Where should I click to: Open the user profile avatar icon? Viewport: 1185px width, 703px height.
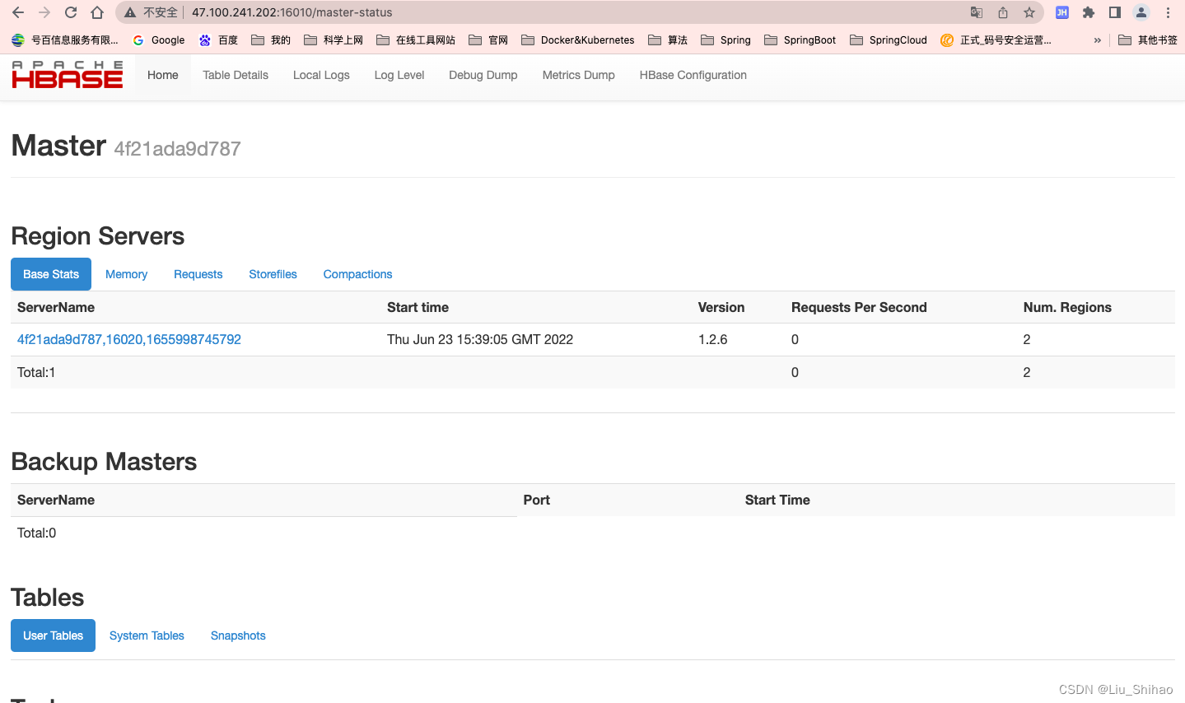coord(1141,12)
